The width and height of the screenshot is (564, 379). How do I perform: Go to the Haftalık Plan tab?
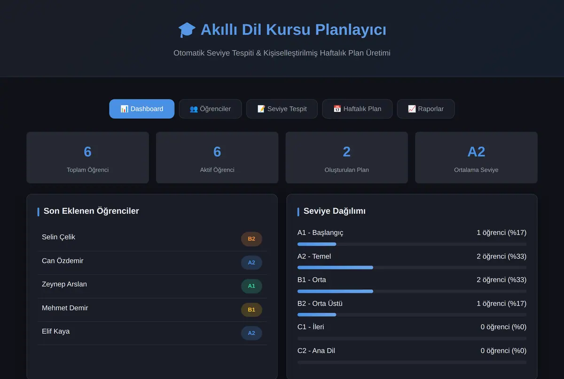pos(357,109)
